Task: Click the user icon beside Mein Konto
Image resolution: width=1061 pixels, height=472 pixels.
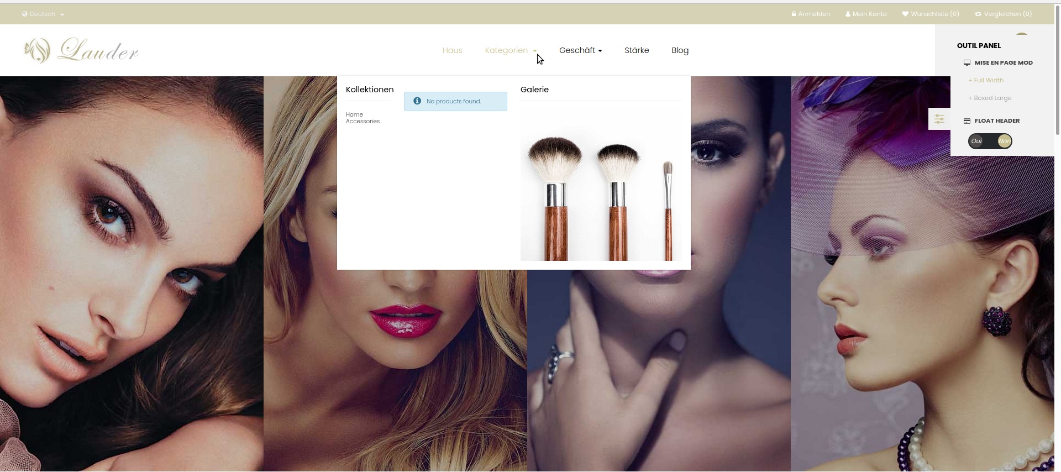Action: pos(848,14)
